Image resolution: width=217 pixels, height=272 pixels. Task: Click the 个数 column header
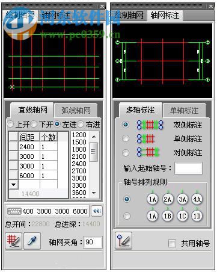(49, 137)
